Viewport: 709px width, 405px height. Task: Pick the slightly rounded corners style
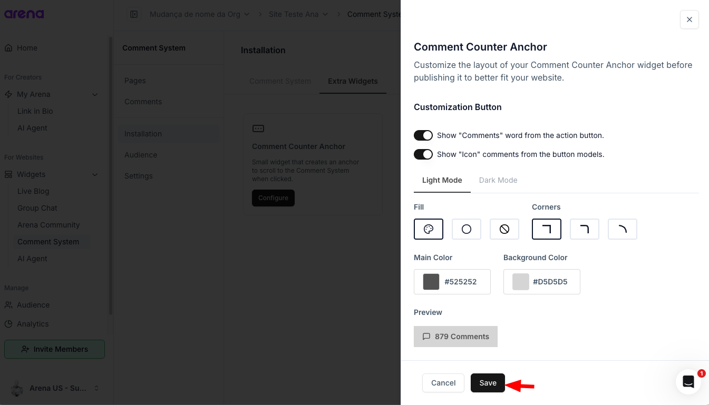point(585,229)
